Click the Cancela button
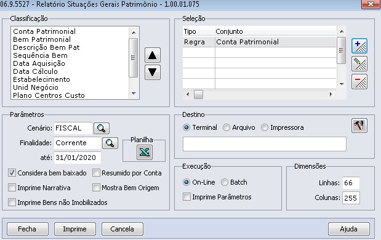This screenshot has height=240, width=381. tap(122, 229)
